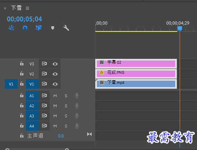Mute track A4 with M
197x150 pixels.
(55, 126)
